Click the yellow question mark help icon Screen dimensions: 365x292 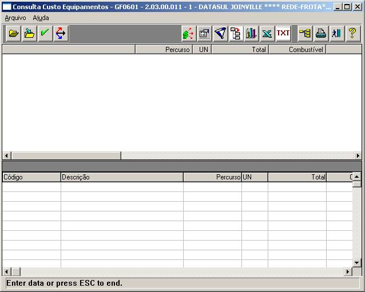point(353,34)
